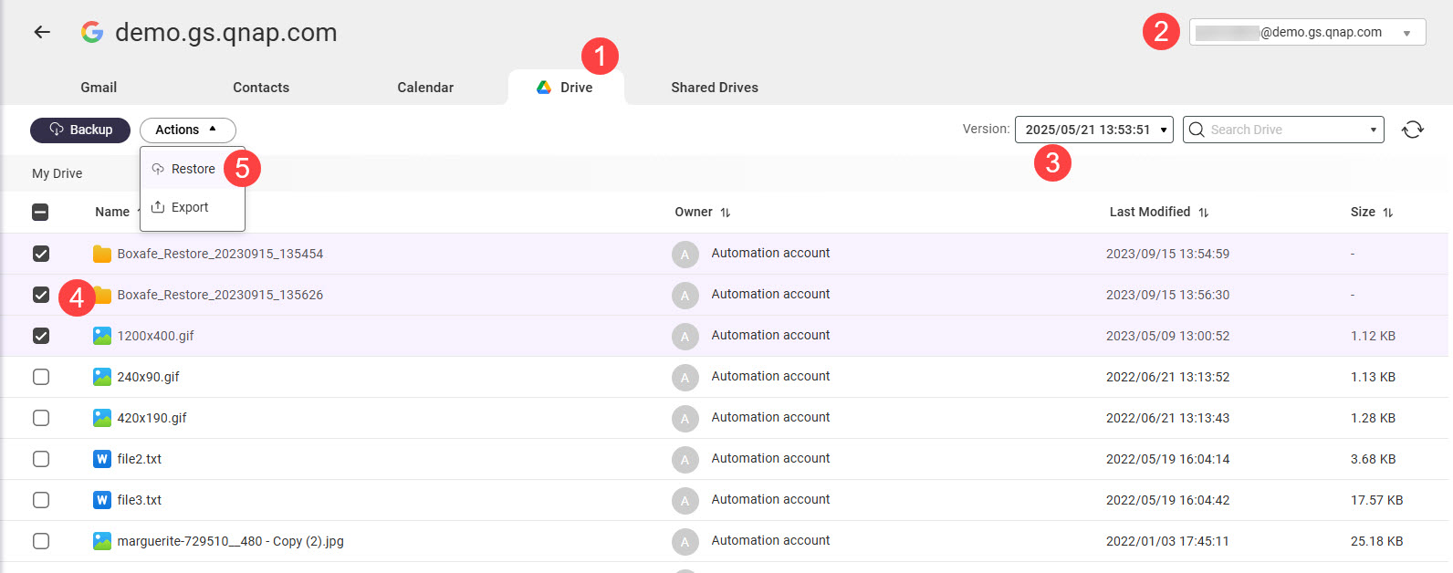Open the file3.txt file name
The height and width of the screenshot is (573, 1453).
click(x=140, y=500)
